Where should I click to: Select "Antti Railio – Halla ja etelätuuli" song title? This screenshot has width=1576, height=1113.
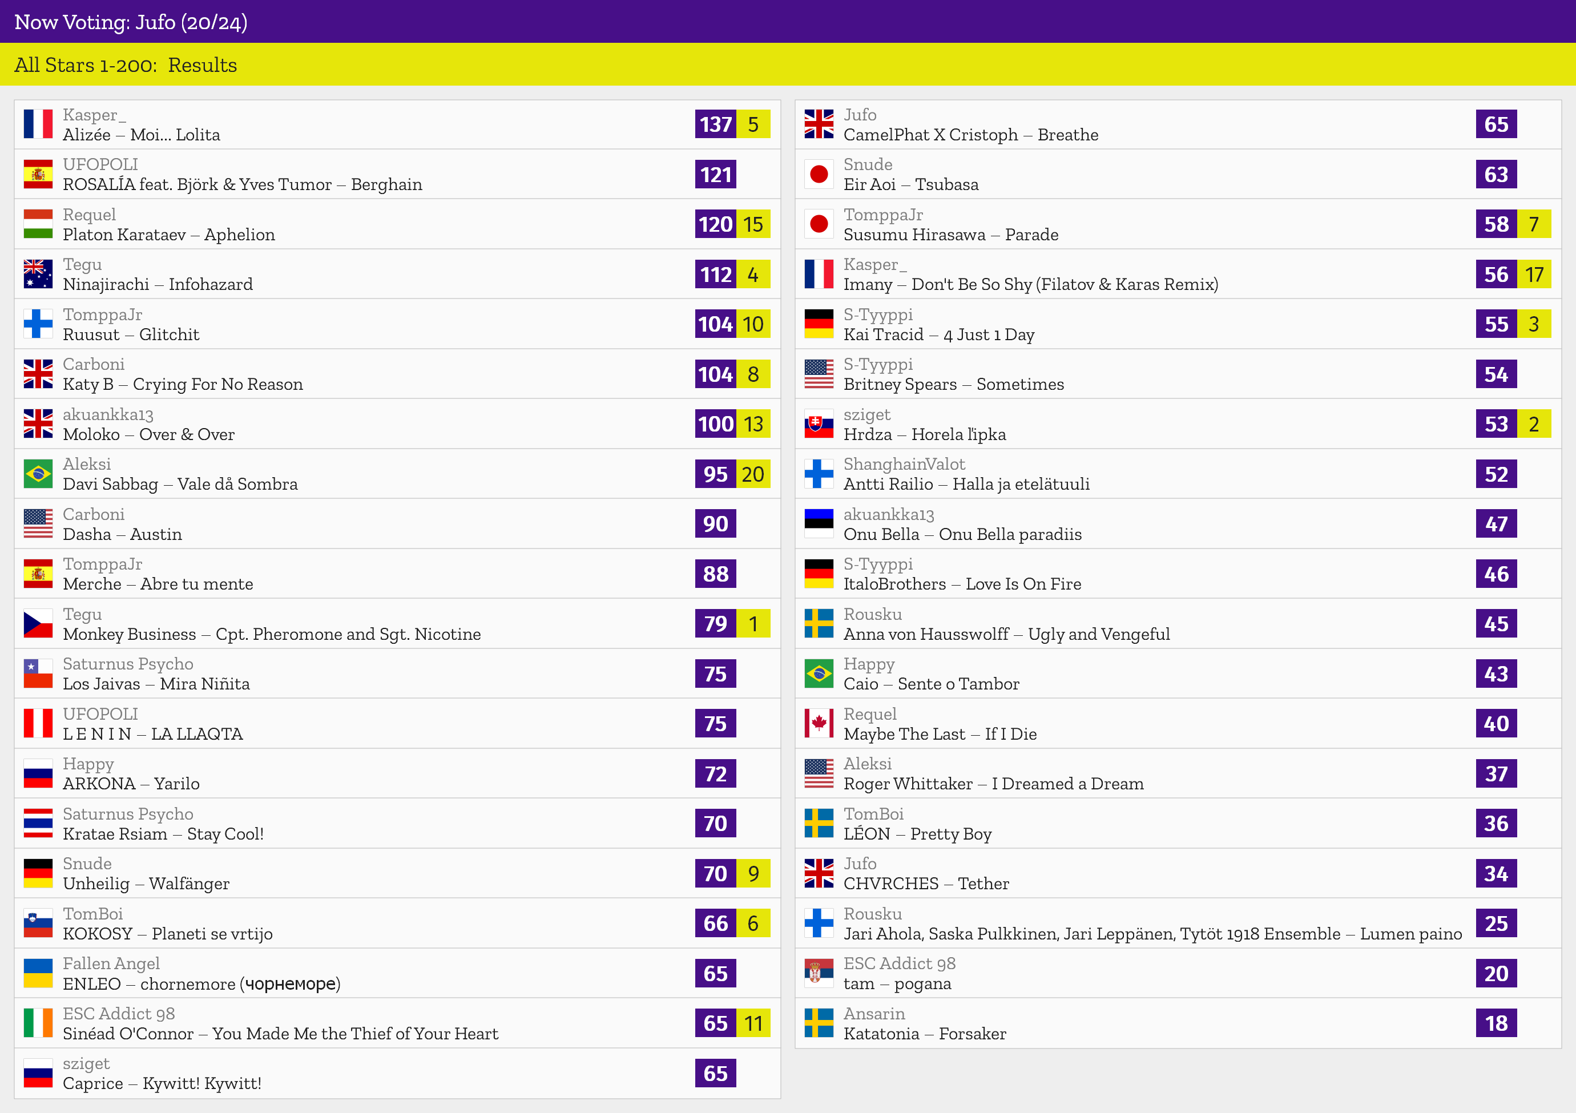click(x=966, y=484)
